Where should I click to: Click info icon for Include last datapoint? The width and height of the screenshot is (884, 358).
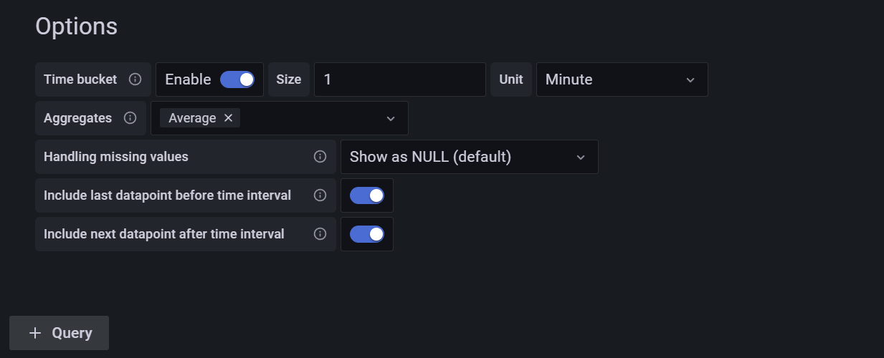[x=320, y=195]
